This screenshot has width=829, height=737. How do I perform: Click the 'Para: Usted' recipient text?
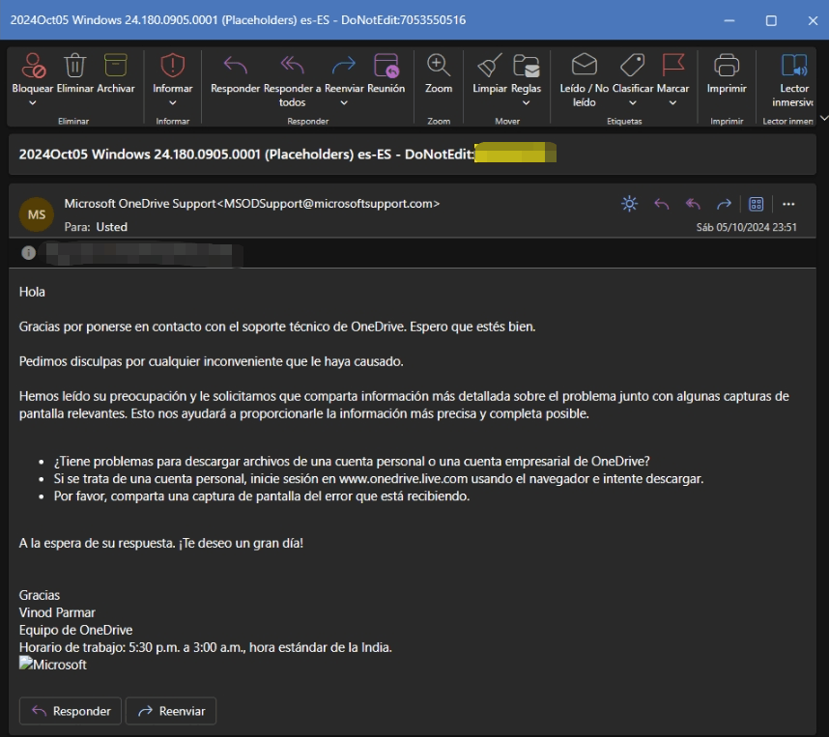click(96, 227)
